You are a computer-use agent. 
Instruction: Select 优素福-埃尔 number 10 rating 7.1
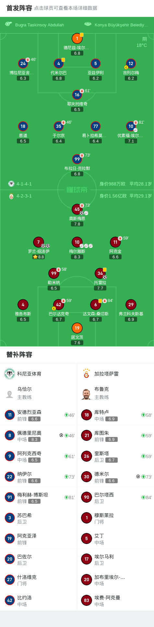click(x=131, y=141)
